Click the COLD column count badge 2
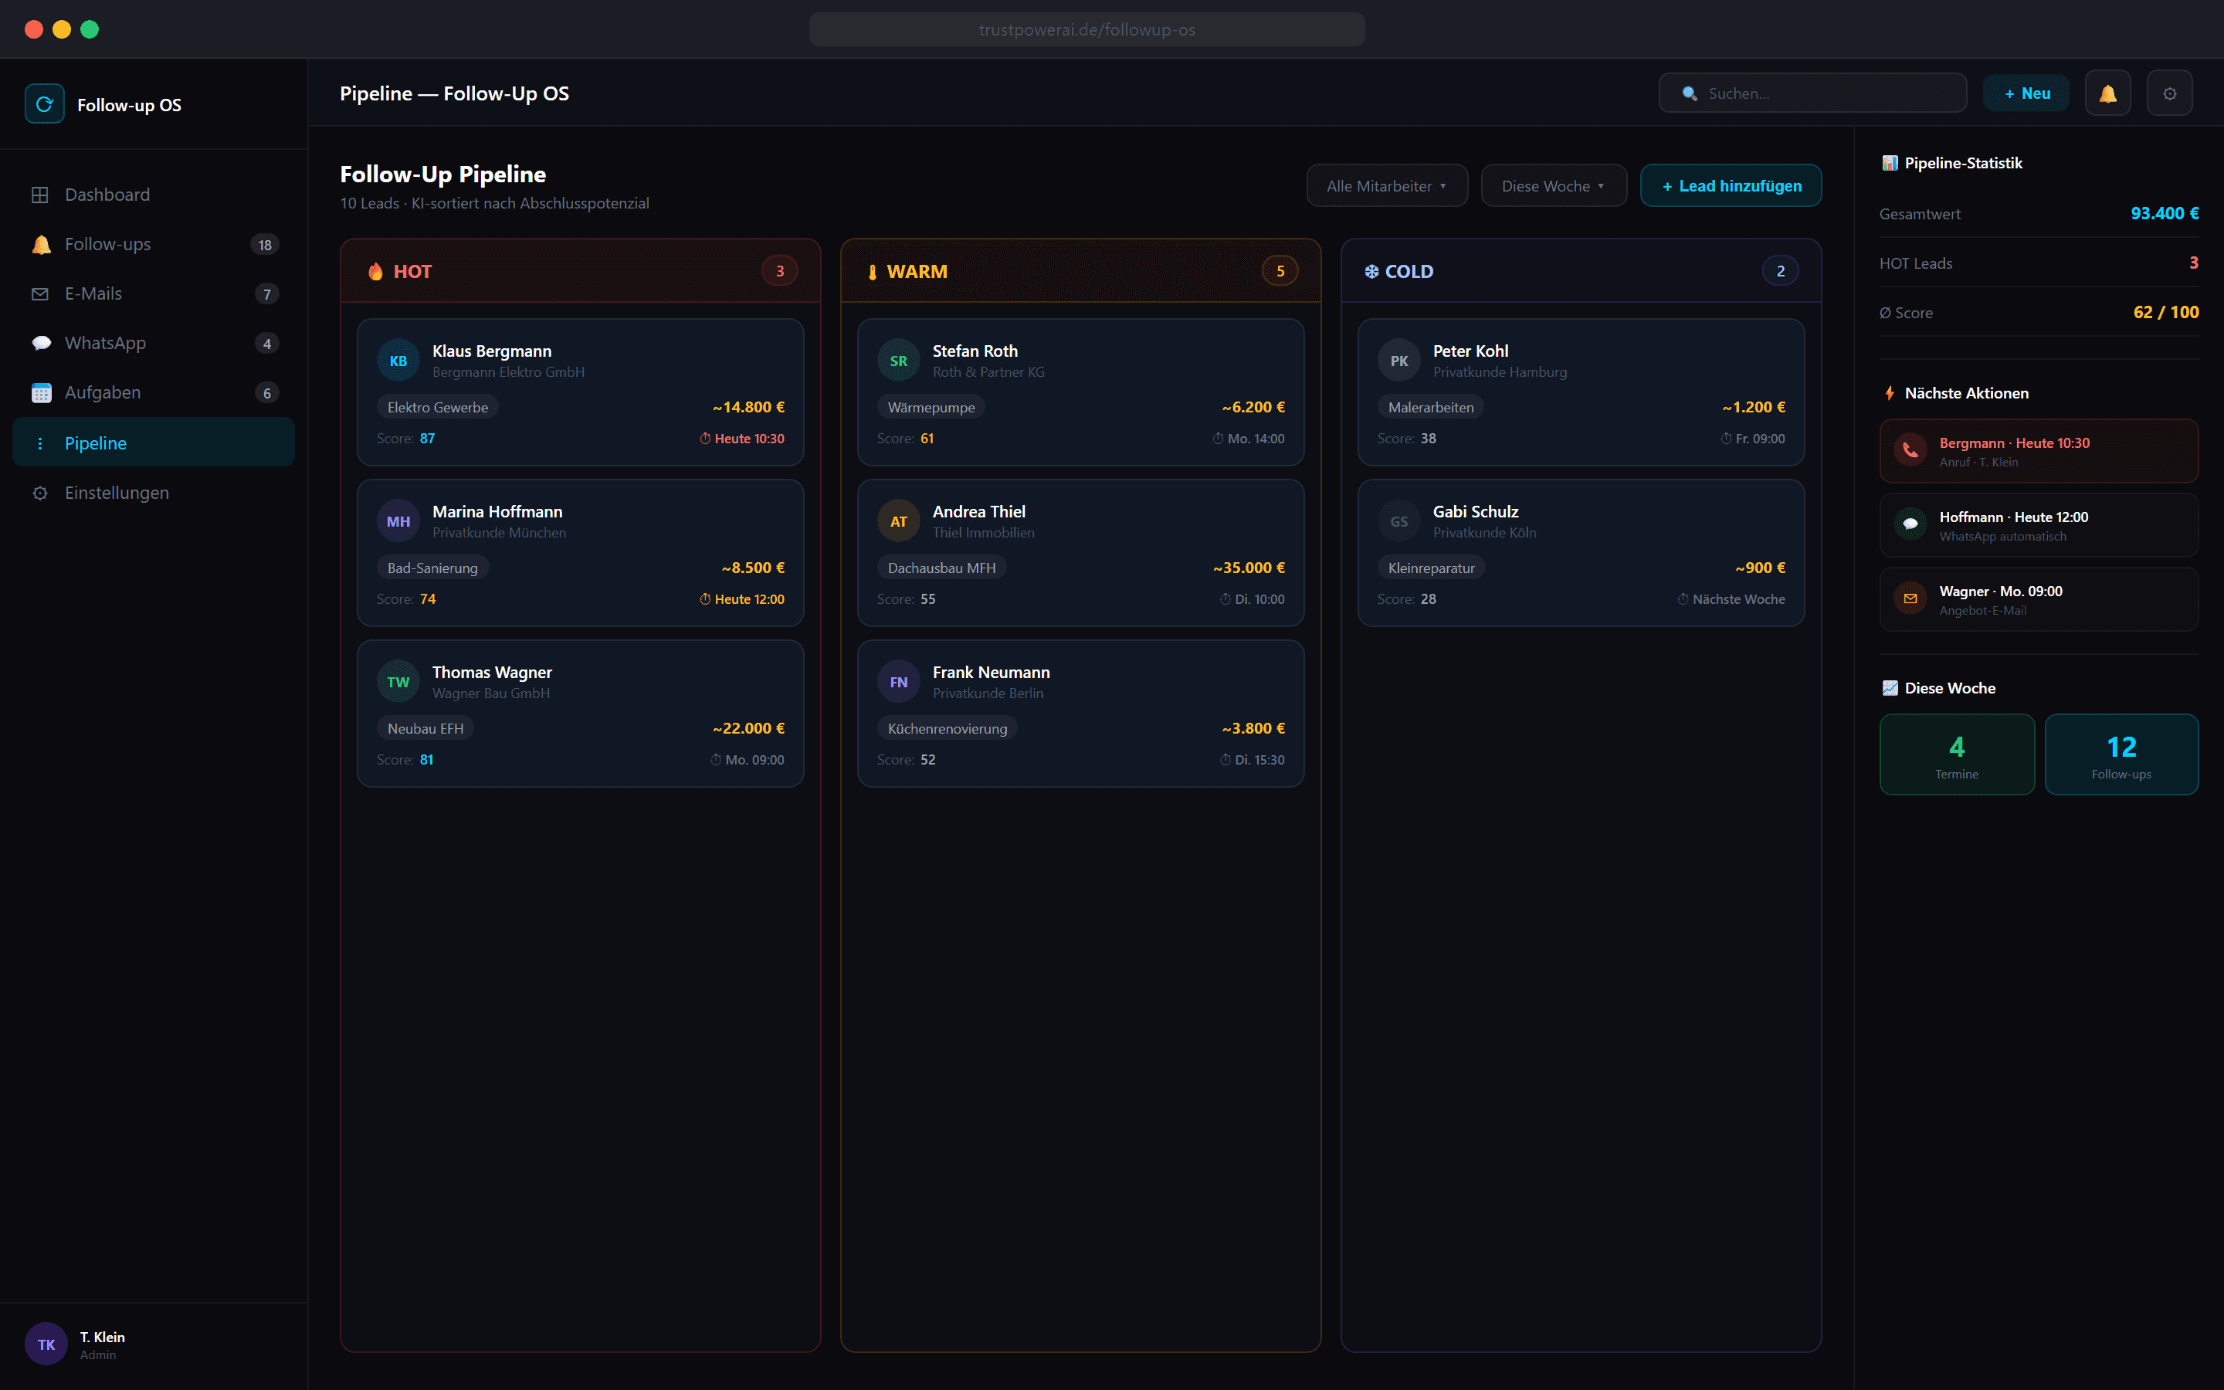2224x1390 pixels. (1780, 271)
